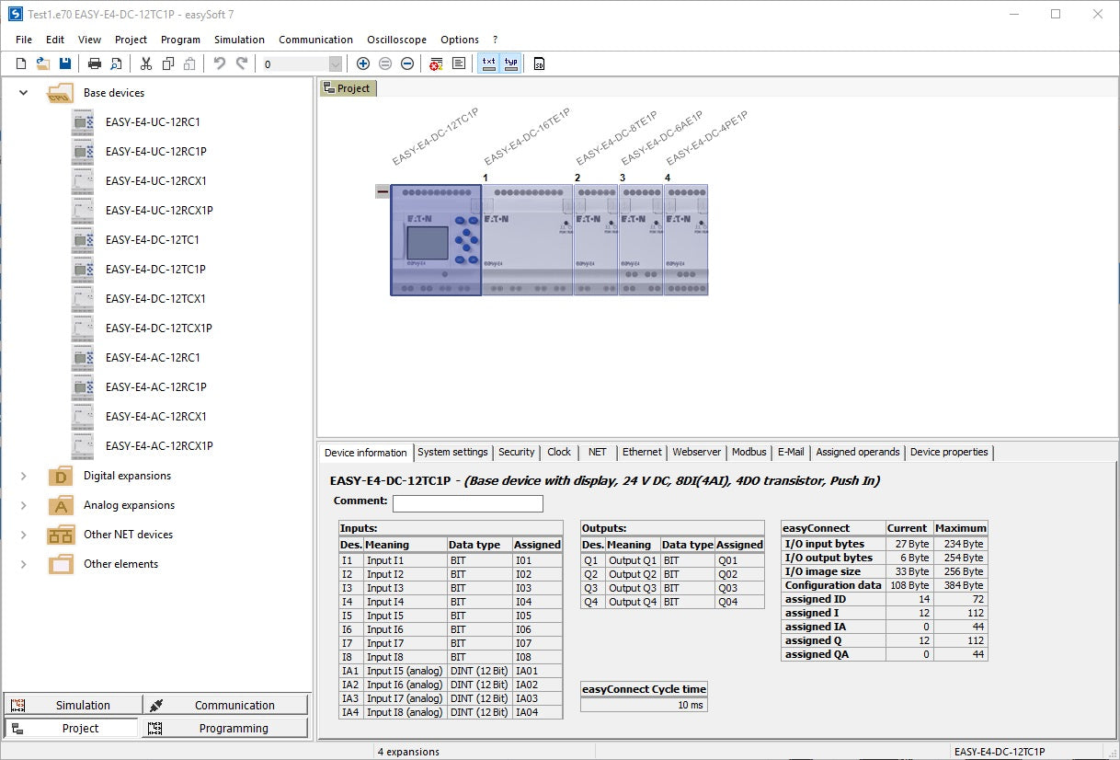
Task: Switch to Communication view button
Action: point(225,706)
